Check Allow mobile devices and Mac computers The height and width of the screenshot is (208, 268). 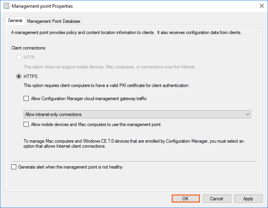pyautogui.click(x=26, y=124)
